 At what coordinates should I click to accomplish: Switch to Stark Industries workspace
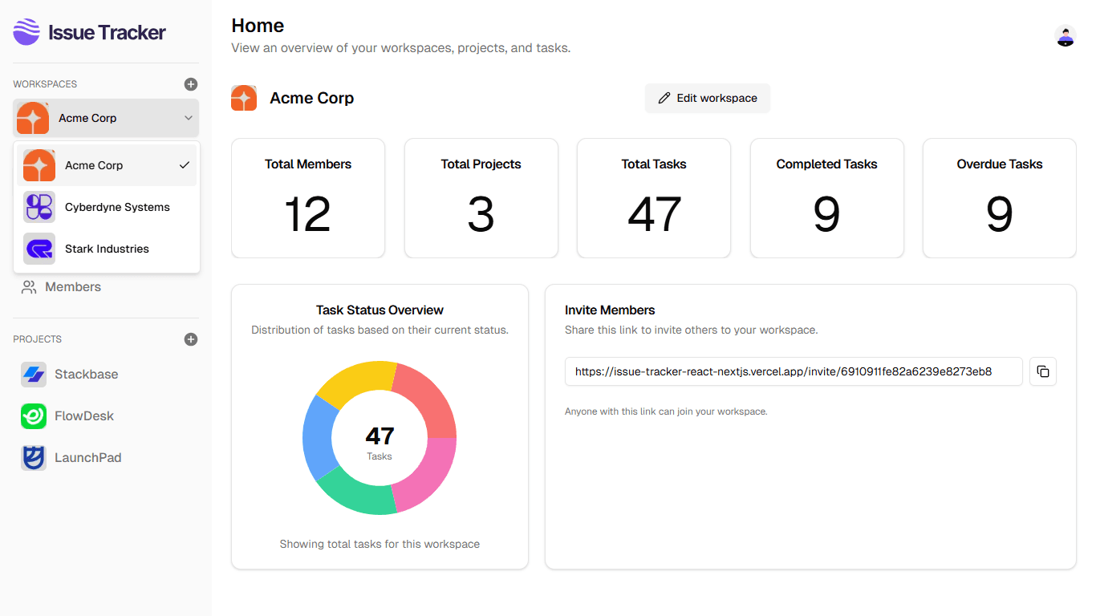[106, 249]
